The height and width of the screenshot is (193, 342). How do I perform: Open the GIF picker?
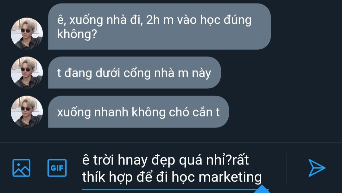pyautogui.click(x=57, y=168)
